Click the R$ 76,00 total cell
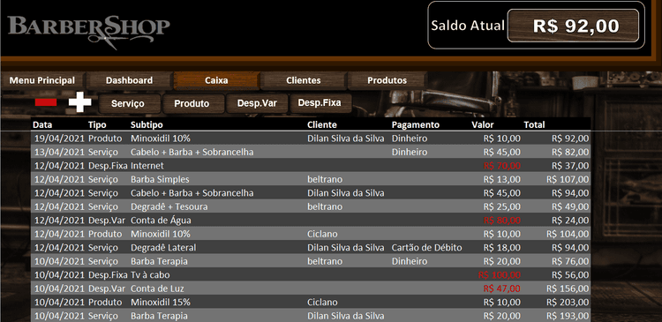Screen dimensions: 662x322 tap(570, 261)
